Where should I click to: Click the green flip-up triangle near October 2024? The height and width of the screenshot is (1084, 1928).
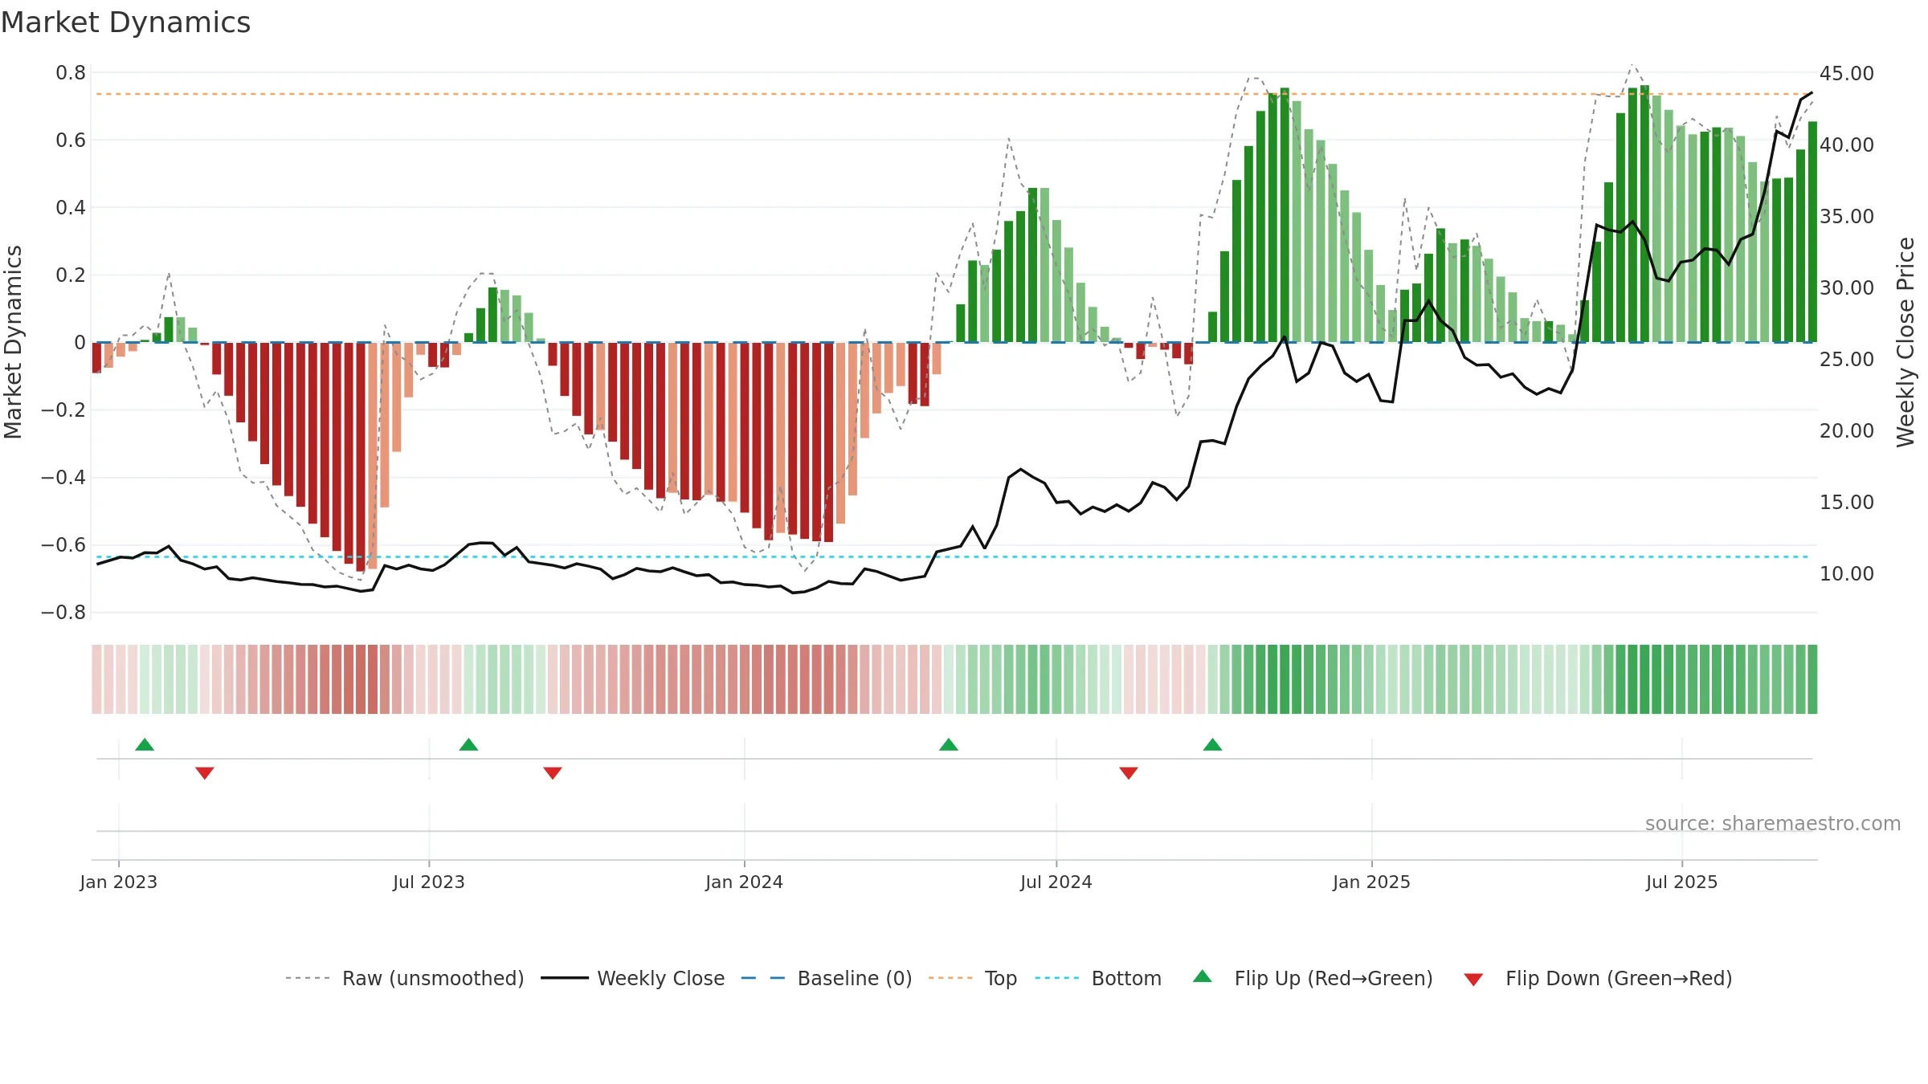(x=1212, y=744)
